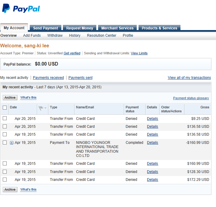Click the Name/Email column header

pyautogui.click(x=85, y=107)
